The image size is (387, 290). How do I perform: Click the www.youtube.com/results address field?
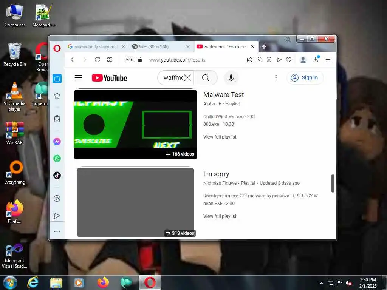177,60
